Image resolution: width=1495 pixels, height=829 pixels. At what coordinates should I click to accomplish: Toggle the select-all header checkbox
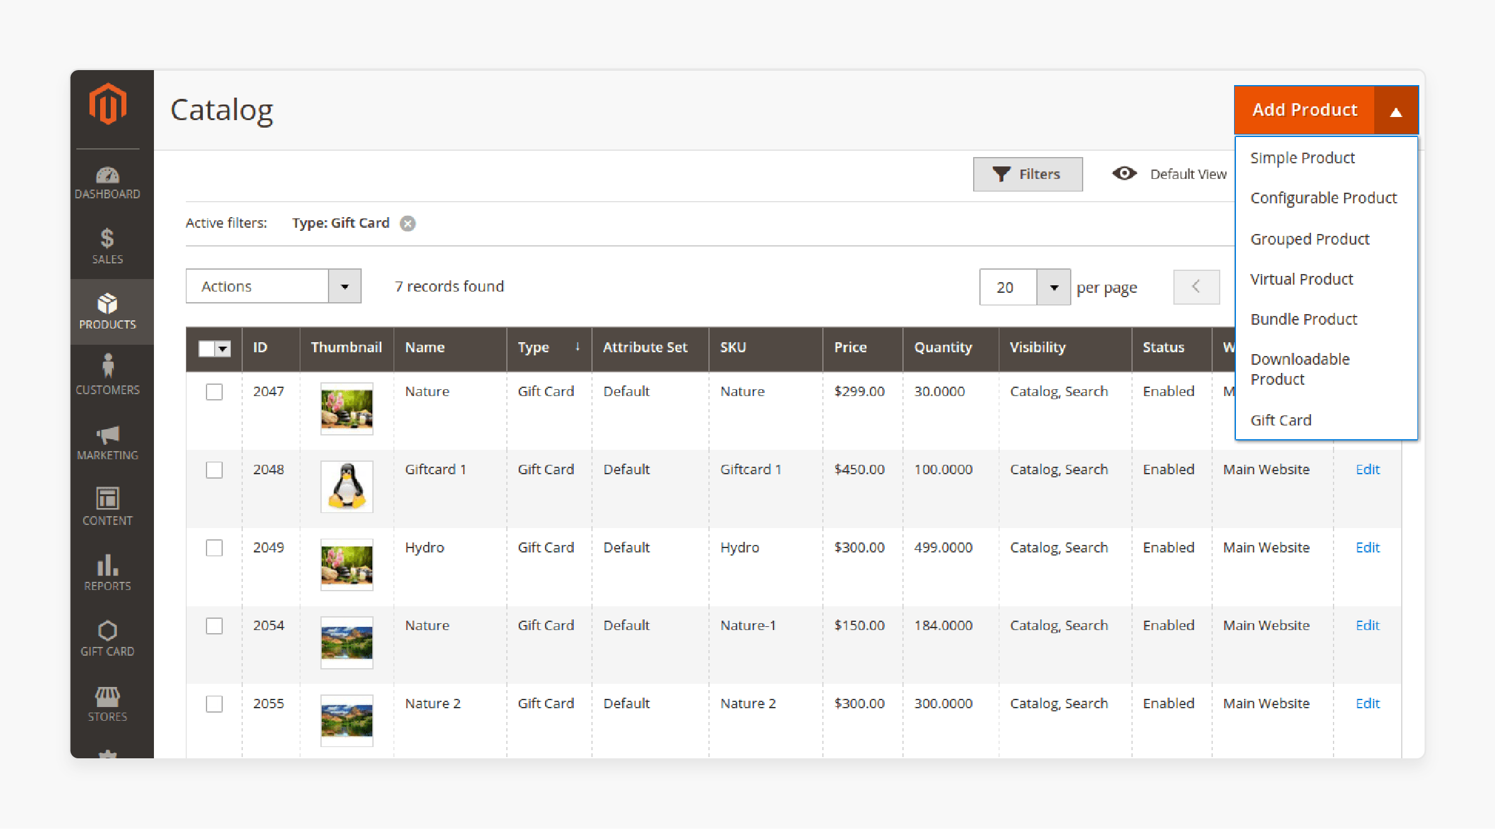[x=207, y=348]
